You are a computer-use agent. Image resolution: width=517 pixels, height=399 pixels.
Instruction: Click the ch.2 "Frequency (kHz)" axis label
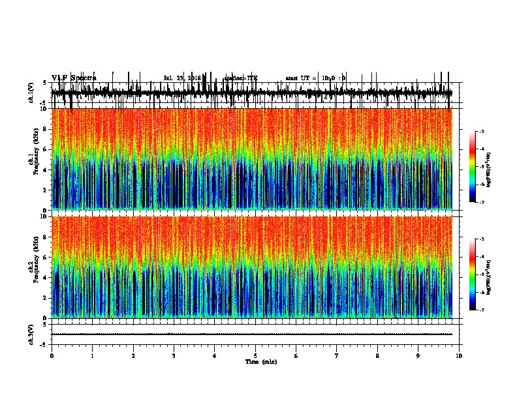pos(36,259)
